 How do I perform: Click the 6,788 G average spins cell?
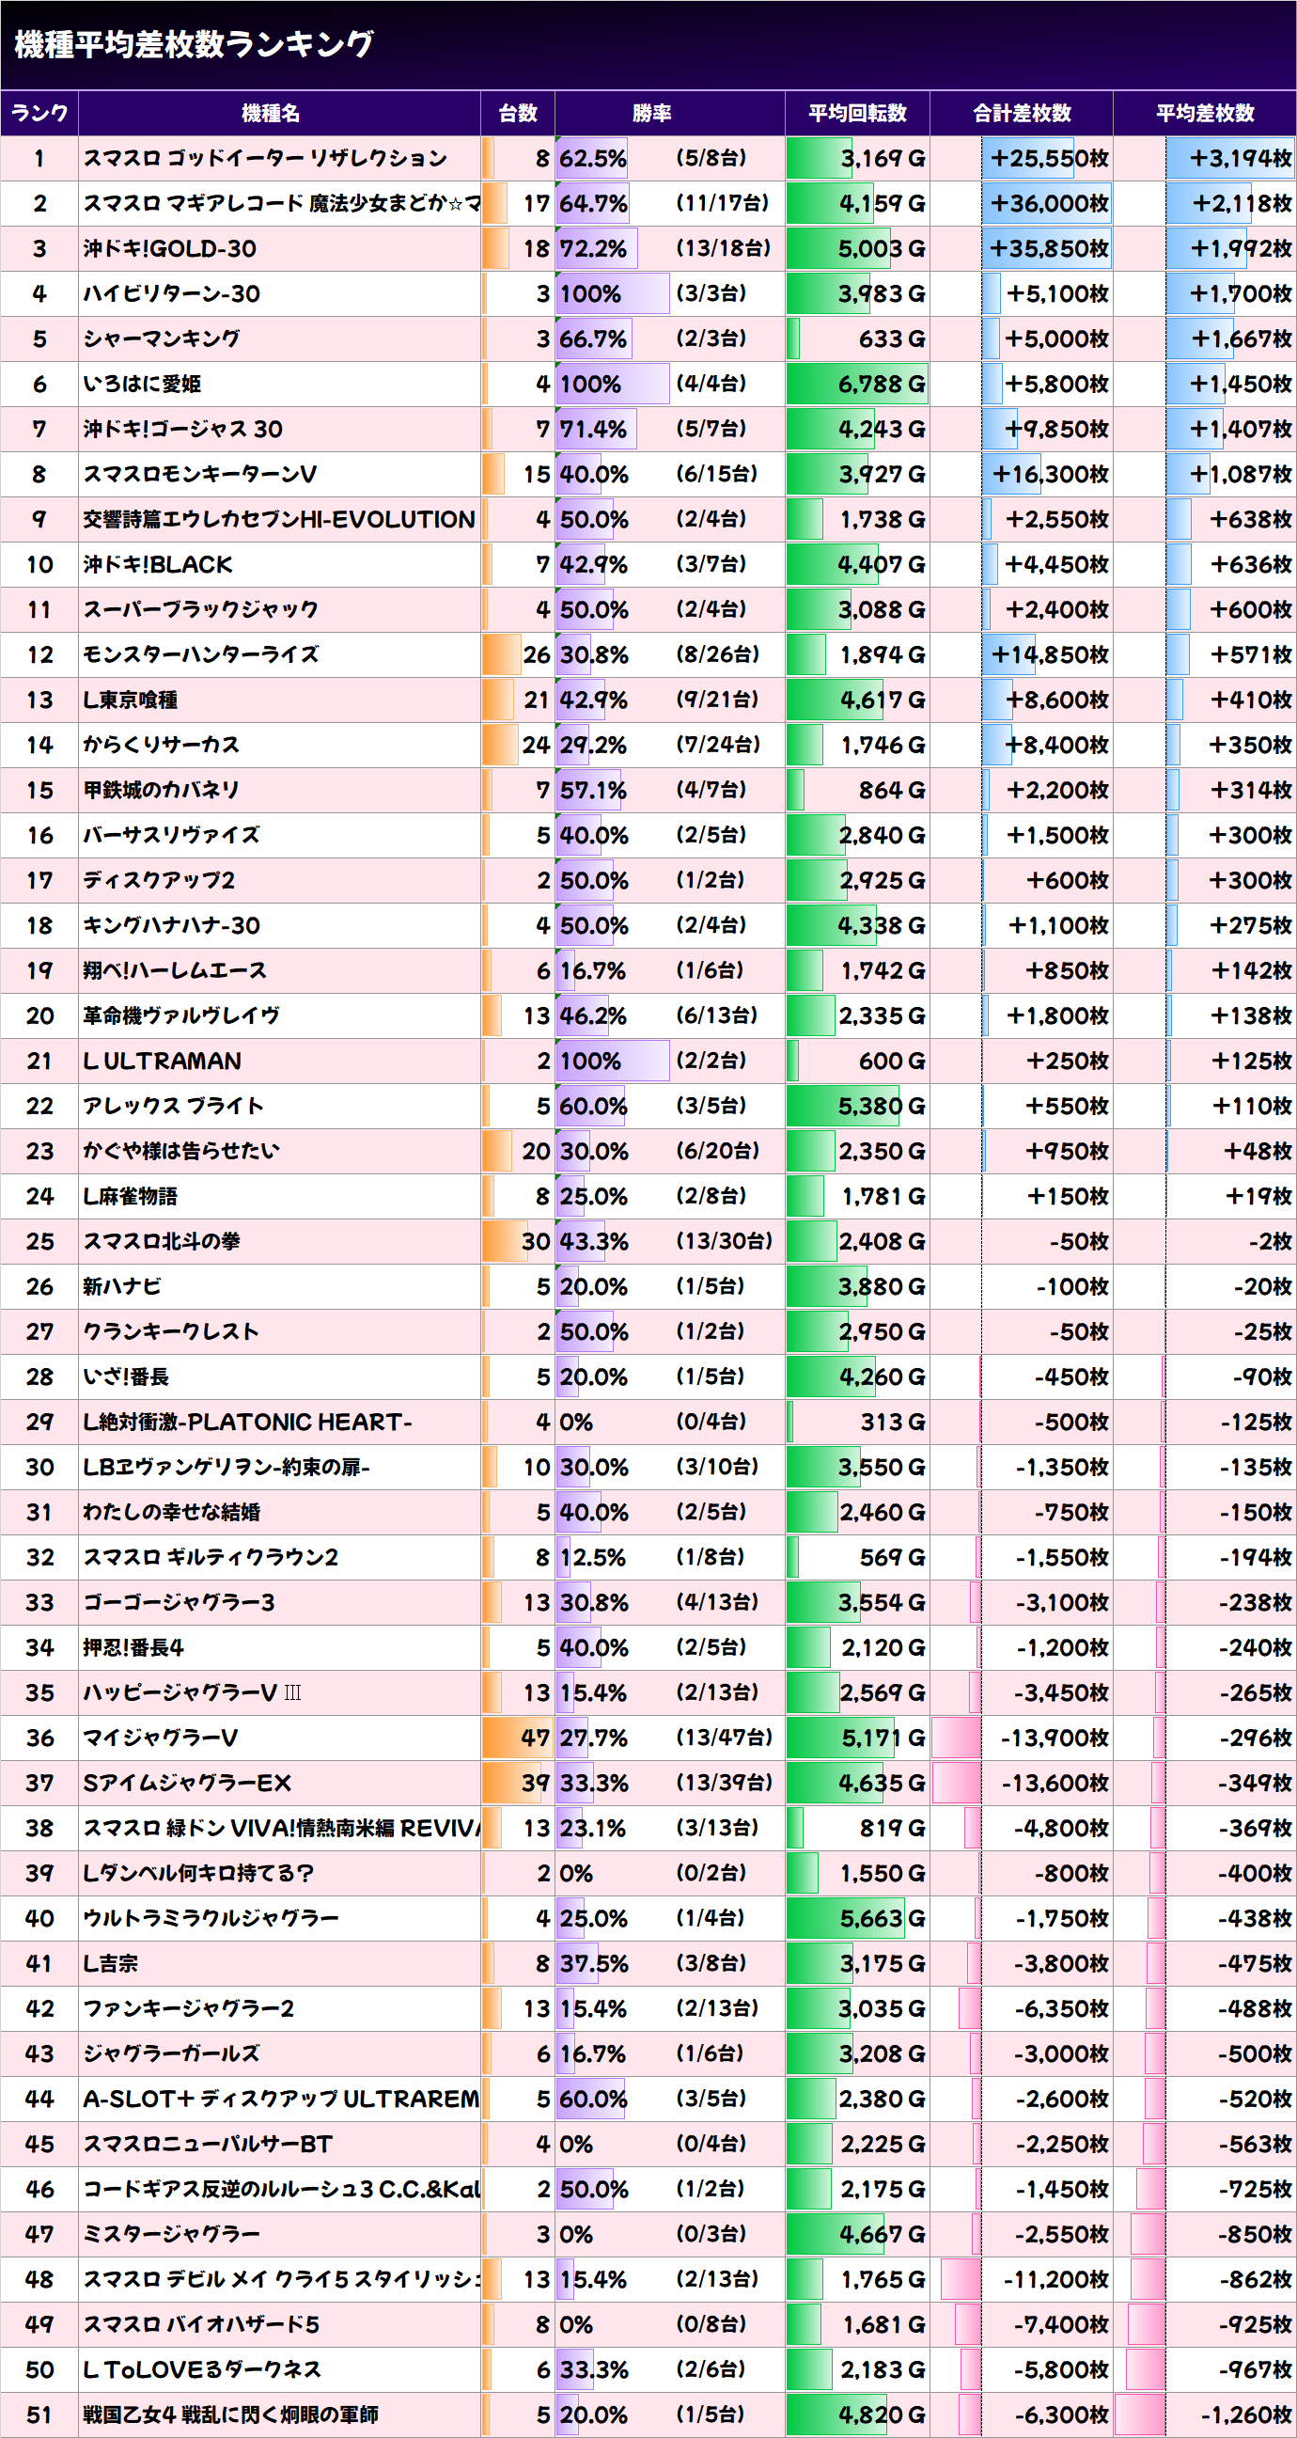857,385
